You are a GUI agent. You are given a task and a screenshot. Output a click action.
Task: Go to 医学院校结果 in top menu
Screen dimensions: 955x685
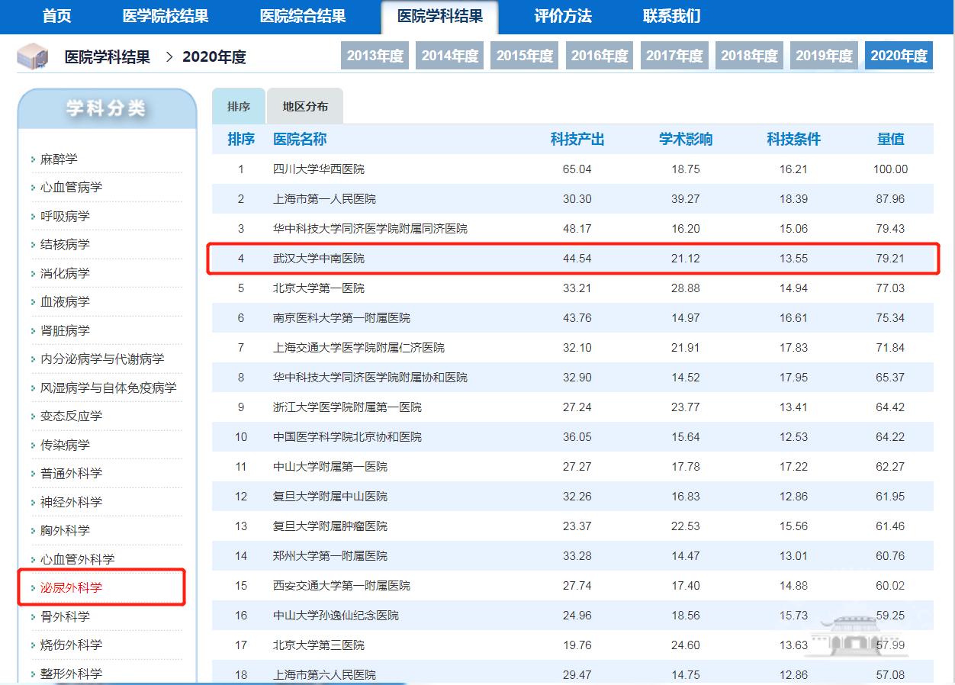[166, 16]
